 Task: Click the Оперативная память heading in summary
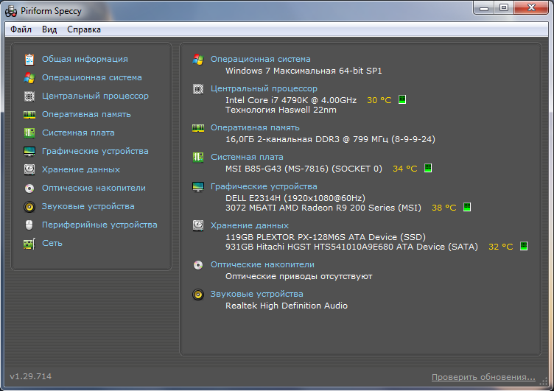[x=255, y=127]
